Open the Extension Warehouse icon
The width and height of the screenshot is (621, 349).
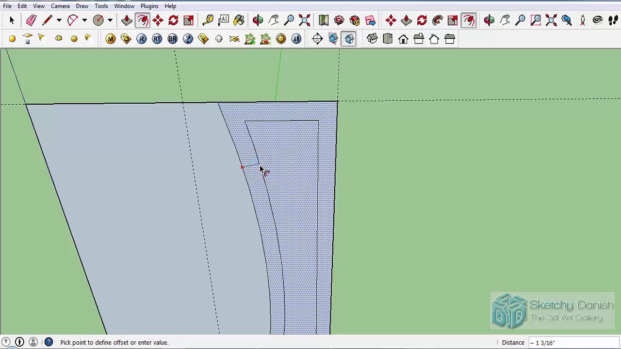point(370,20)
